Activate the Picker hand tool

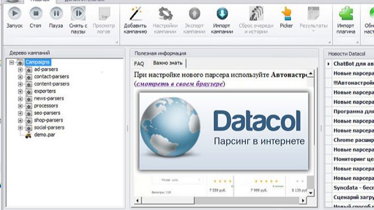click(x=286, y=14)
